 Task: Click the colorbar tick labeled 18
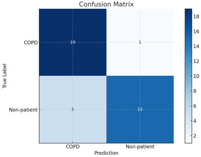pyautogui.click(x=196, y=16)
